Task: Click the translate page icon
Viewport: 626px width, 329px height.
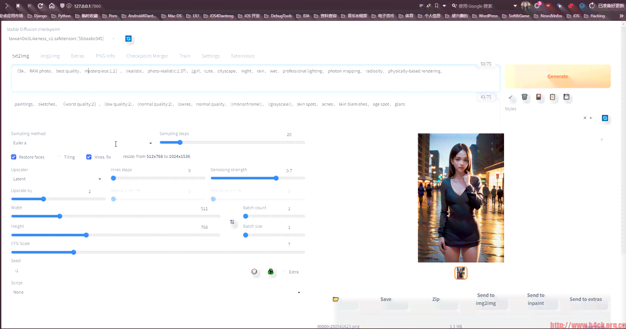Action: click(429, 6)
